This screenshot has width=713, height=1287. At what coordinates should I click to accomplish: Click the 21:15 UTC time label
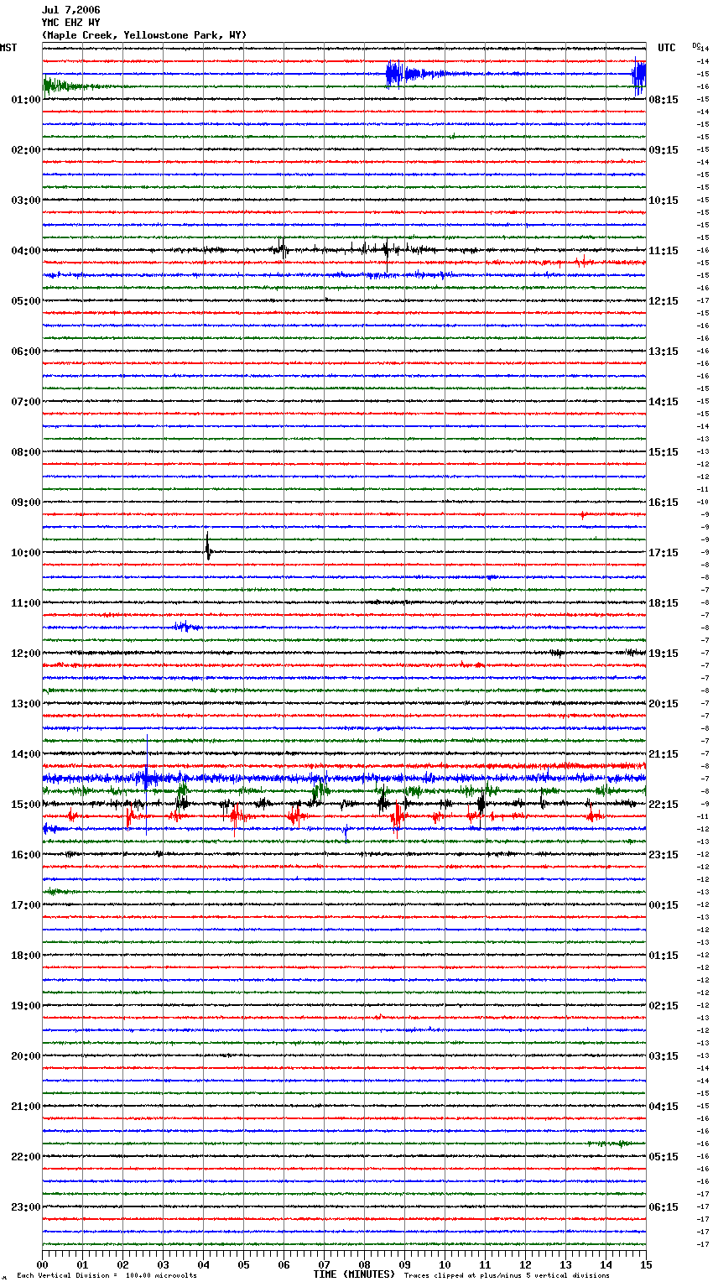(x=664, y=754)
